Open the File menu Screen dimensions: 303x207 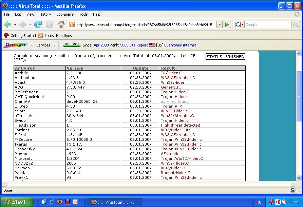(7, 14)
